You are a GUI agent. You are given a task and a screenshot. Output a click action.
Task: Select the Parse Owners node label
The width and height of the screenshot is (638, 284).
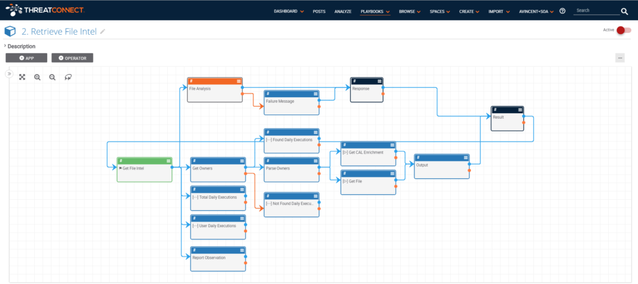coord(277,168)
